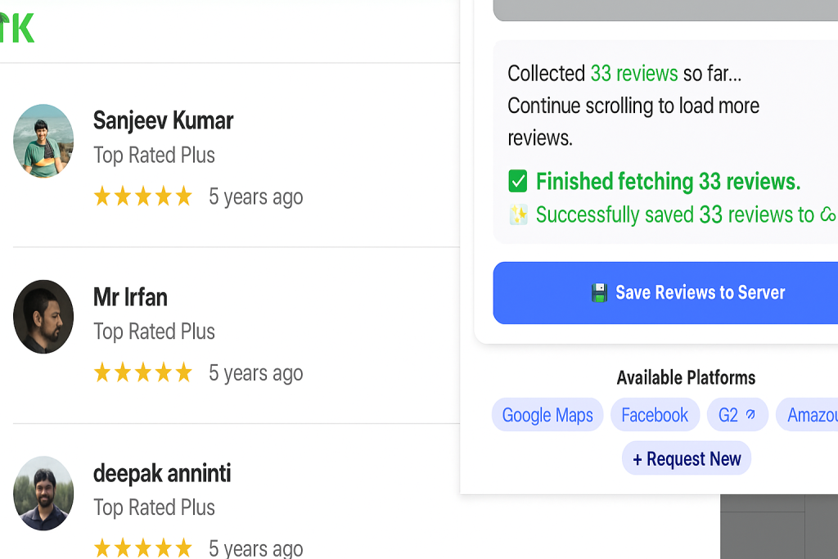Click the gray bar above collected reviews

665,10
